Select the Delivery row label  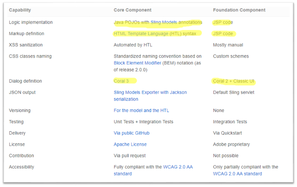pyautogui.click(x=17, y=133)
